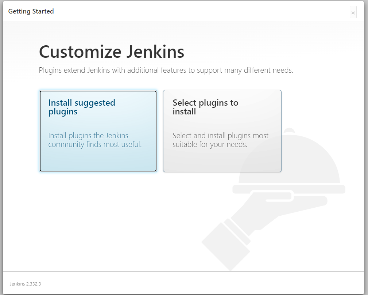Click the Jenkins 2.332.3 version text

25,284
